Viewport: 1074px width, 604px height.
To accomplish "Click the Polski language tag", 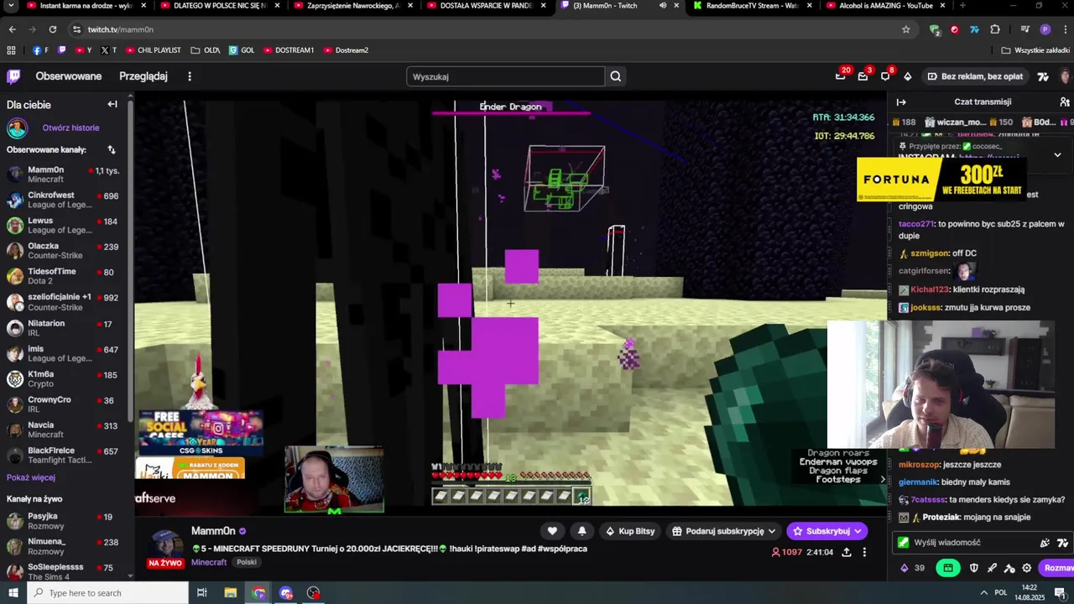I will pyautogui.click(x=247, y=563).
